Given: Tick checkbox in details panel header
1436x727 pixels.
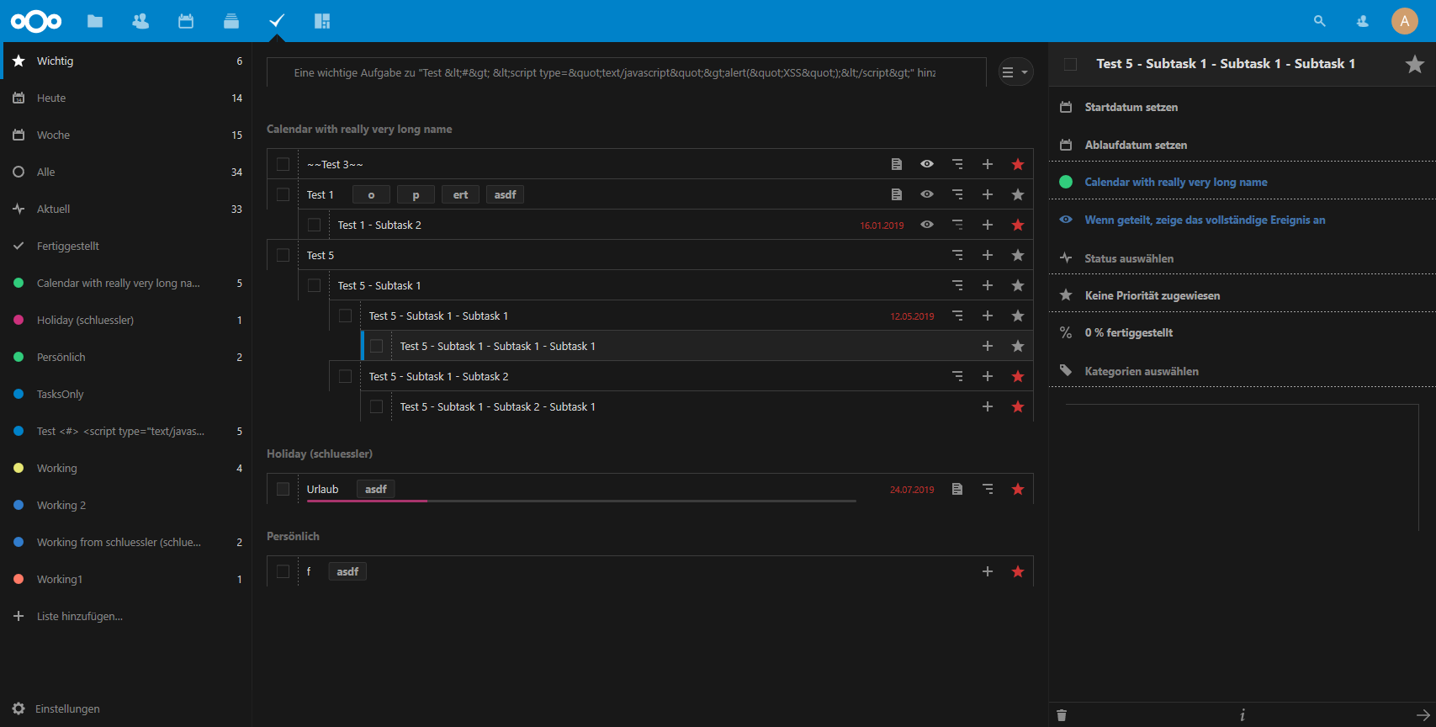Looking at the screenshot, I should (1070, 64).
